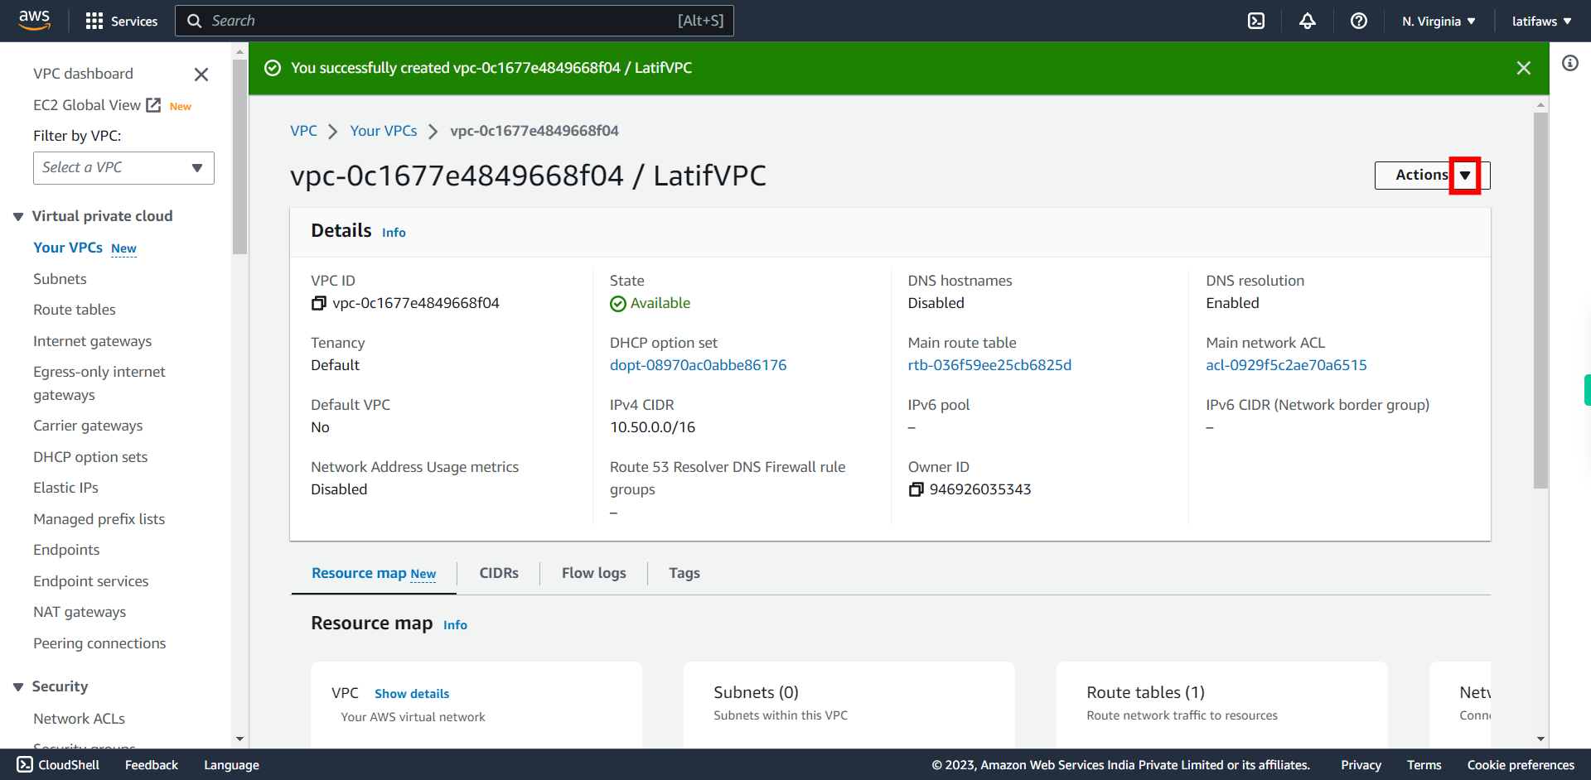The height and width of the screenshot is (780, 1591).
Task: Click the IPv4 CIDR value 10.50.0.0/16
Action: pyautogui.click(x=652, y=427)
